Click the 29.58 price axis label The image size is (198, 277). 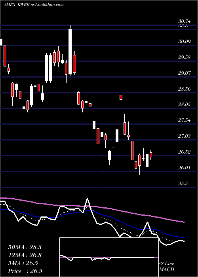click(x=185, y=57)
